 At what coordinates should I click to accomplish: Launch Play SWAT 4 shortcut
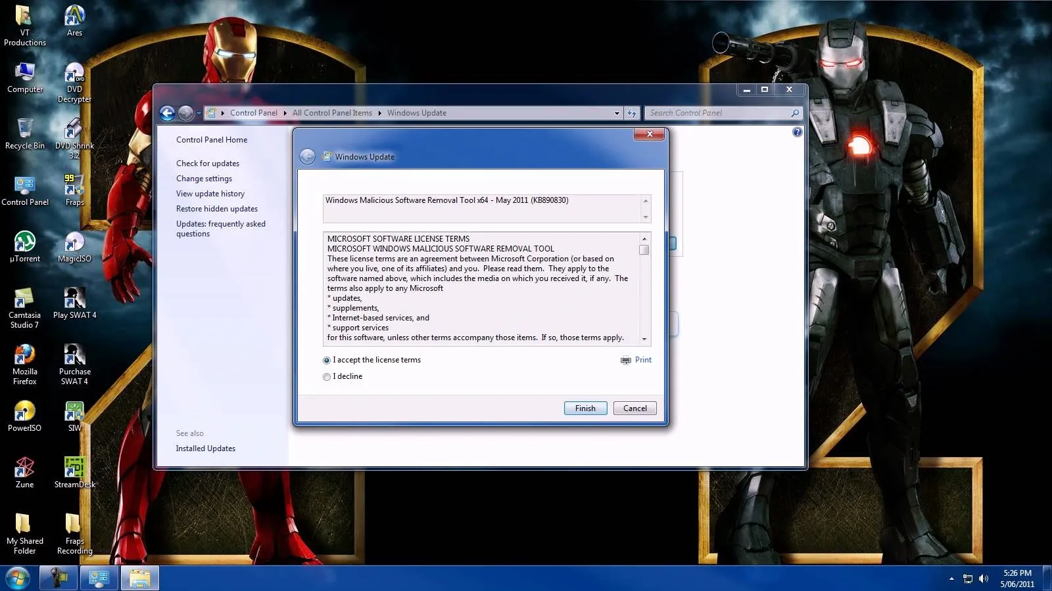coord(74,303)
